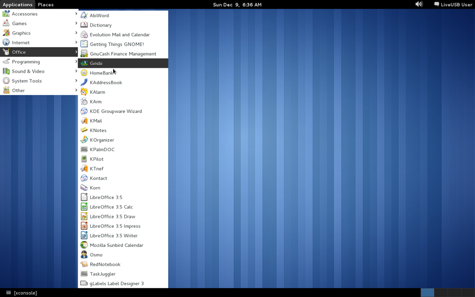This screenshot has height=297, width=475.
Task: Click the date and time clock
Action: coord(237,4)
